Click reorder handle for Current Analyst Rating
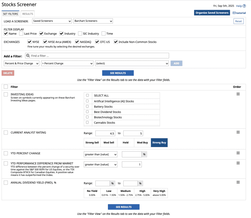Image resolution: width=251 pixels, height=218 pixels. [x=238, y=132]
